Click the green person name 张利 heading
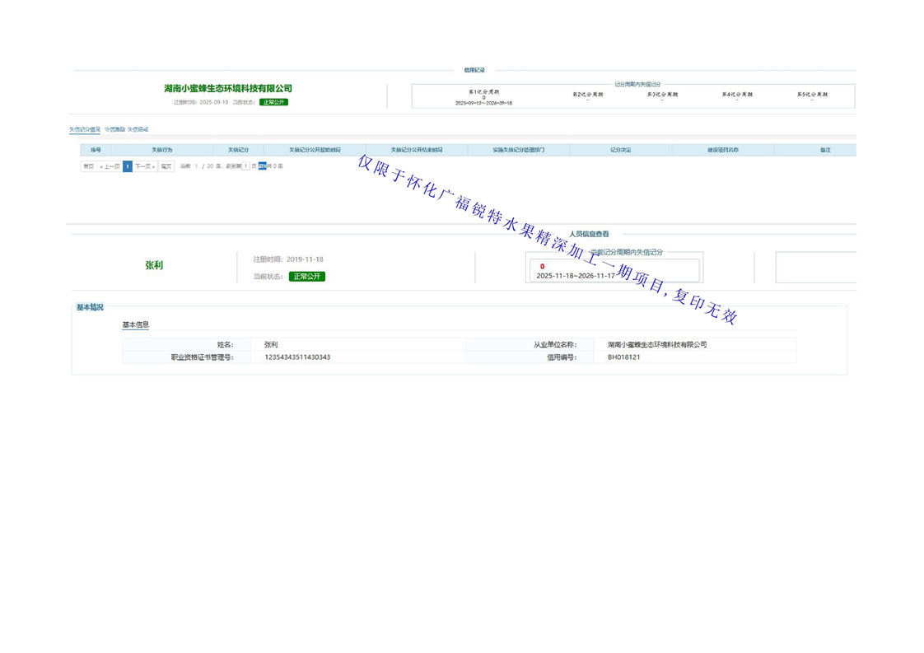 coord(154,266)
